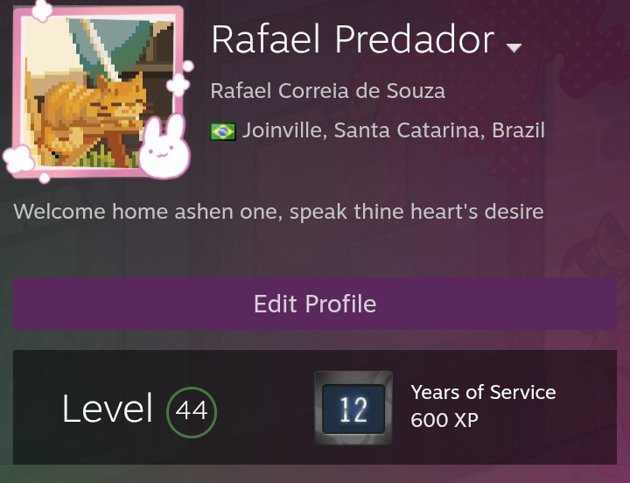Click the flower decoration at the avatar's top-left corner
The height and width of the screenshot is (483, 630).
click(38, 10)
